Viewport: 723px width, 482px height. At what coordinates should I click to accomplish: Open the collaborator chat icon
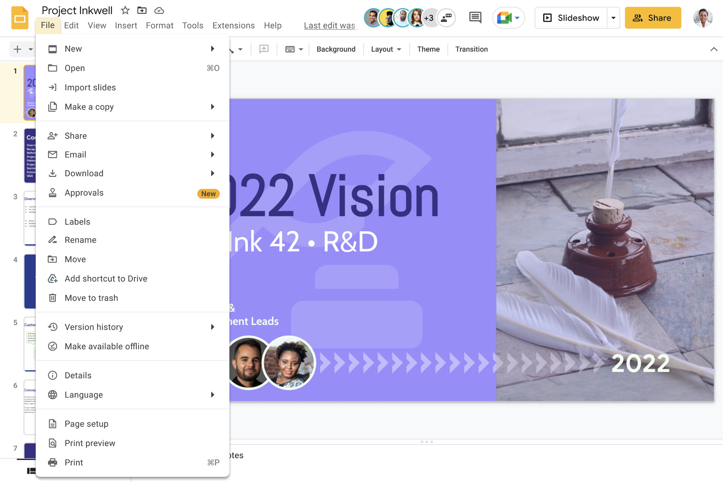coord(446,18)
